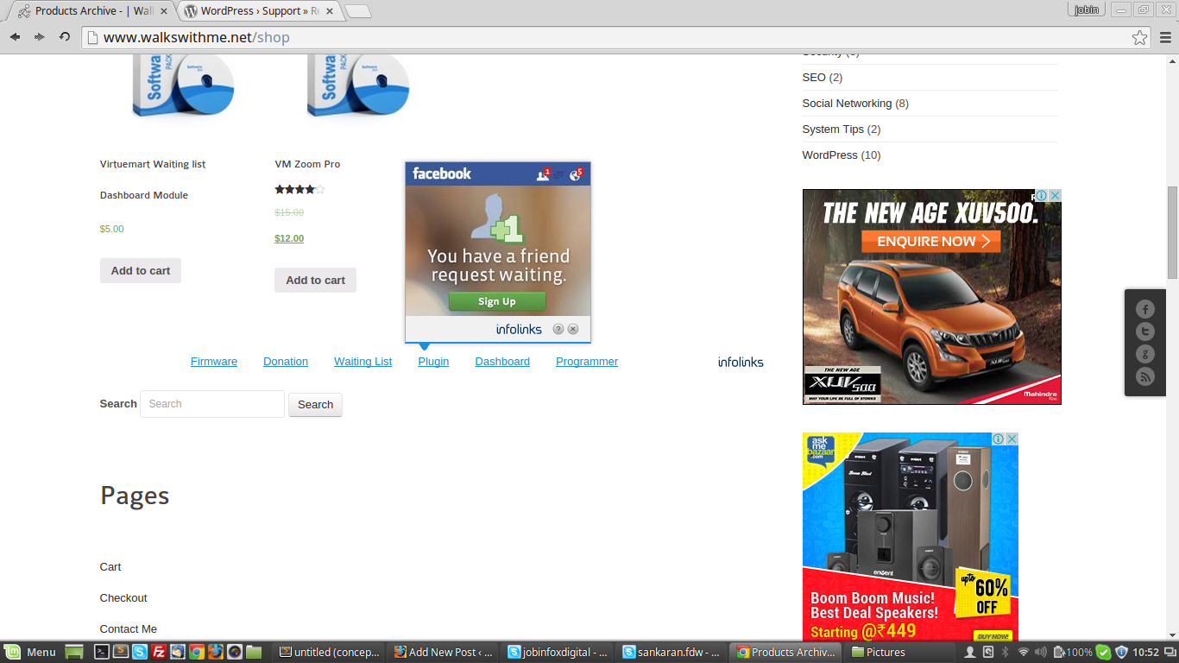Open Dashboard infolinks tag

coord(502,362)
